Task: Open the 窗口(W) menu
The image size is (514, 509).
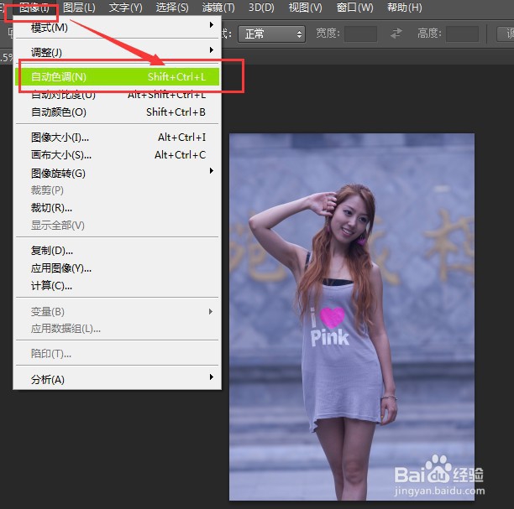Action: 355,8
